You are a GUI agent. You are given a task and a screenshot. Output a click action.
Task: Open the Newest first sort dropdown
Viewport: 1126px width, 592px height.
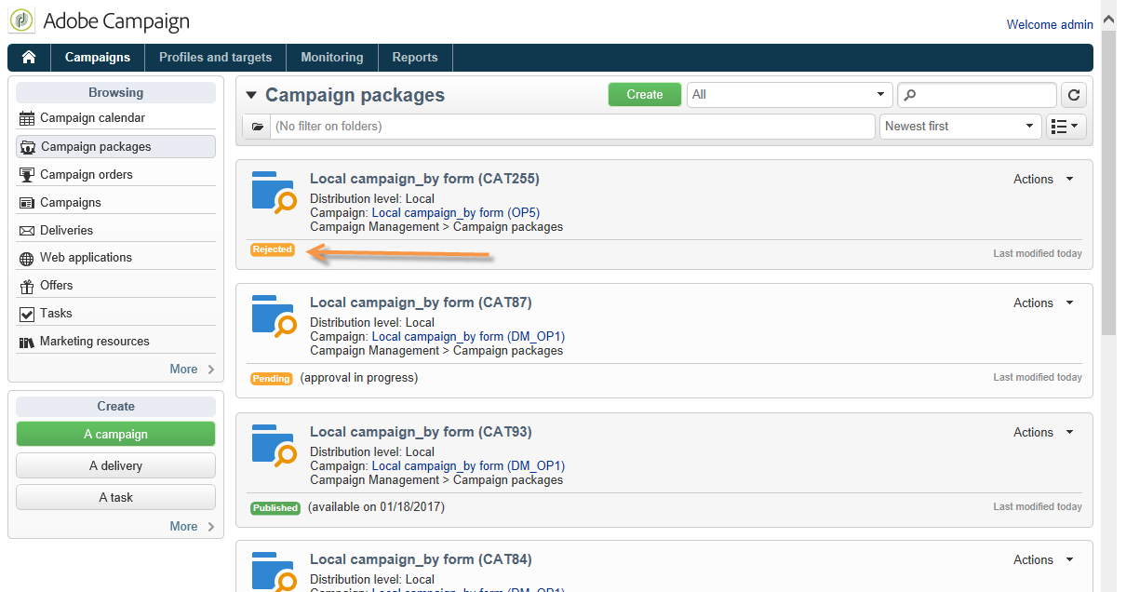point(960,126)
